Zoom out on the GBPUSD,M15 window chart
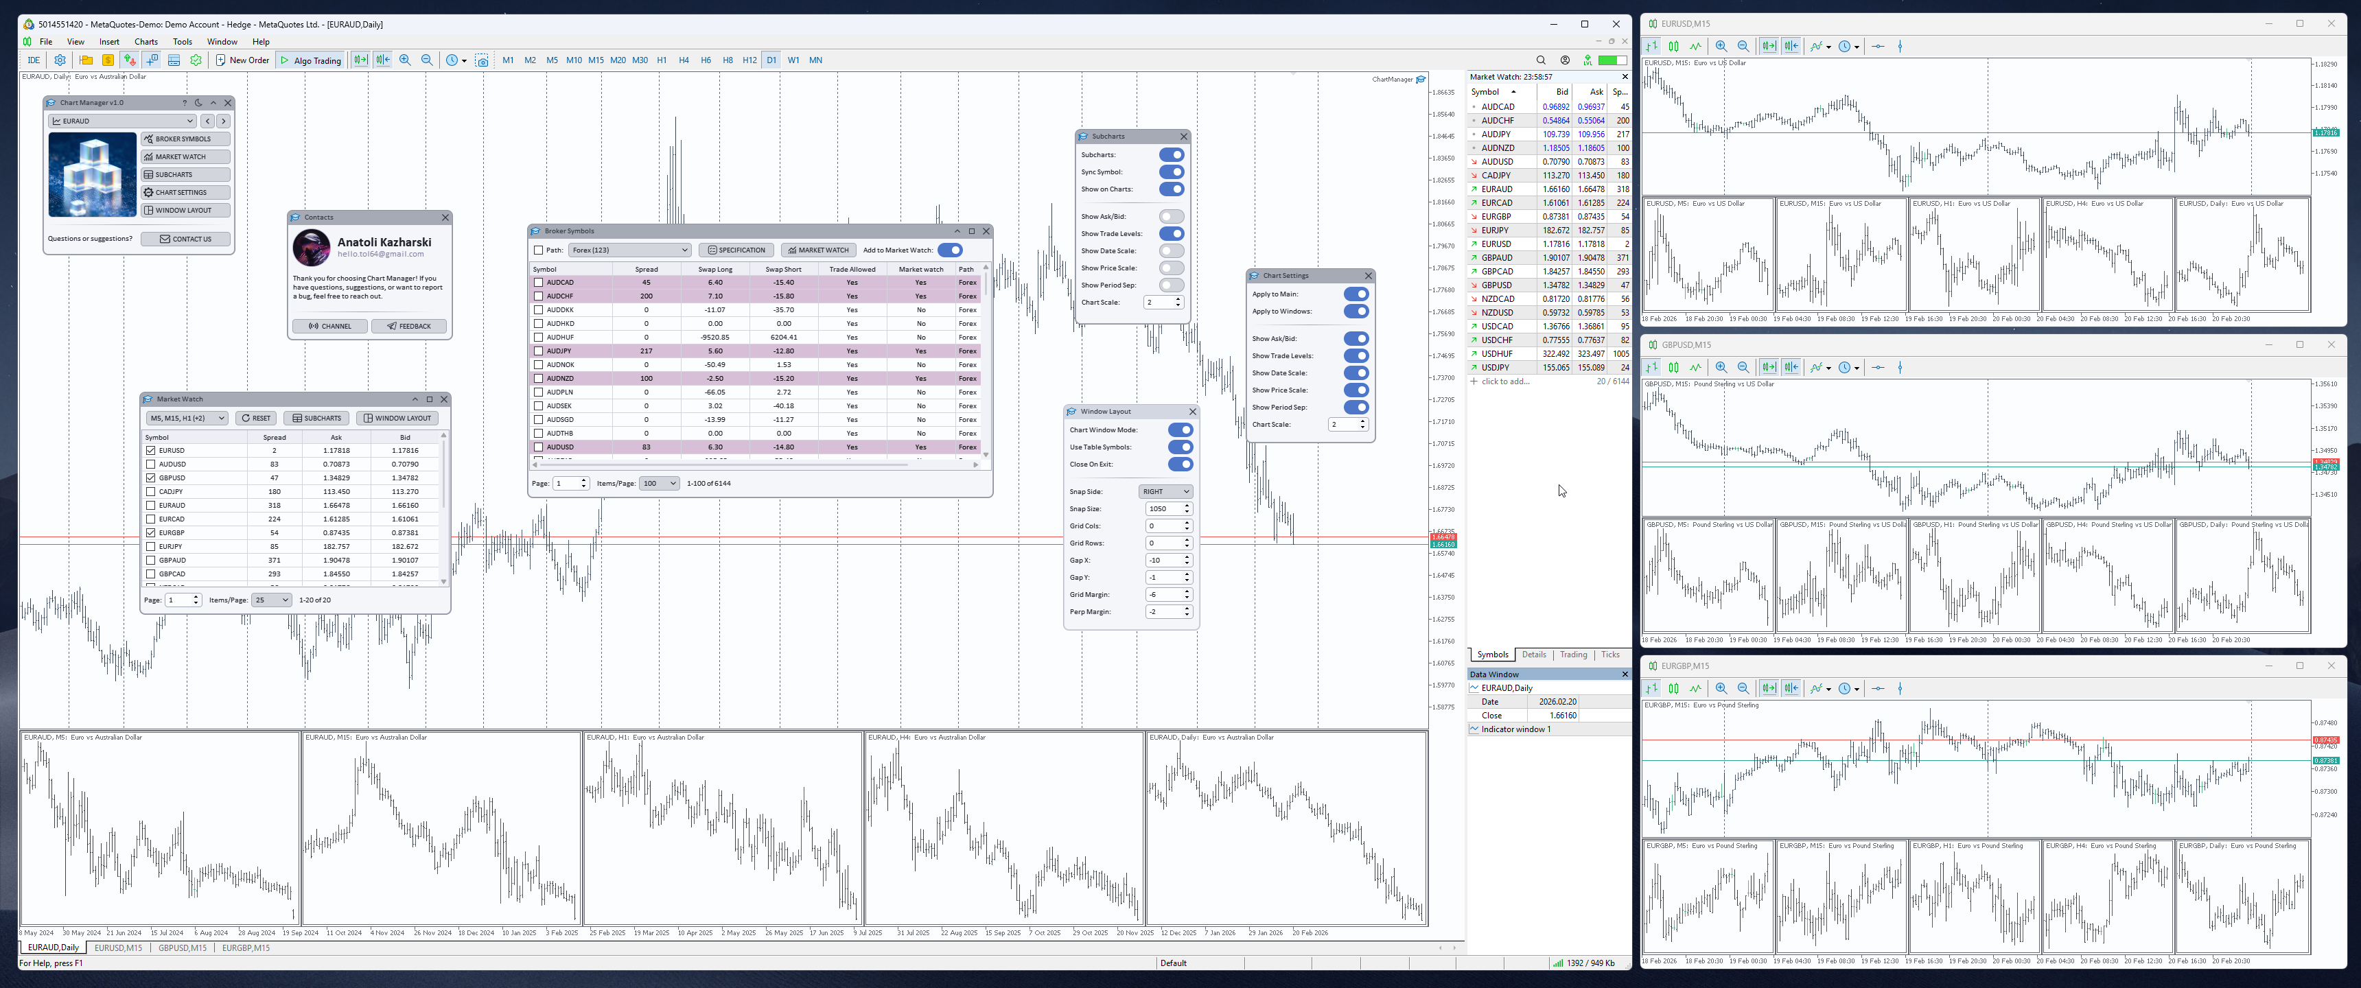The width and height of the screenshot is (2361, 988). pyautogui.click(x=1743, y=368)
